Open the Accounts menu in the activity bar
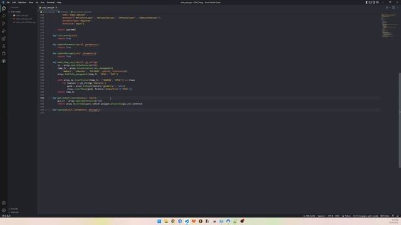The height and width of the screenshot is (225, 401). (4, 202)
